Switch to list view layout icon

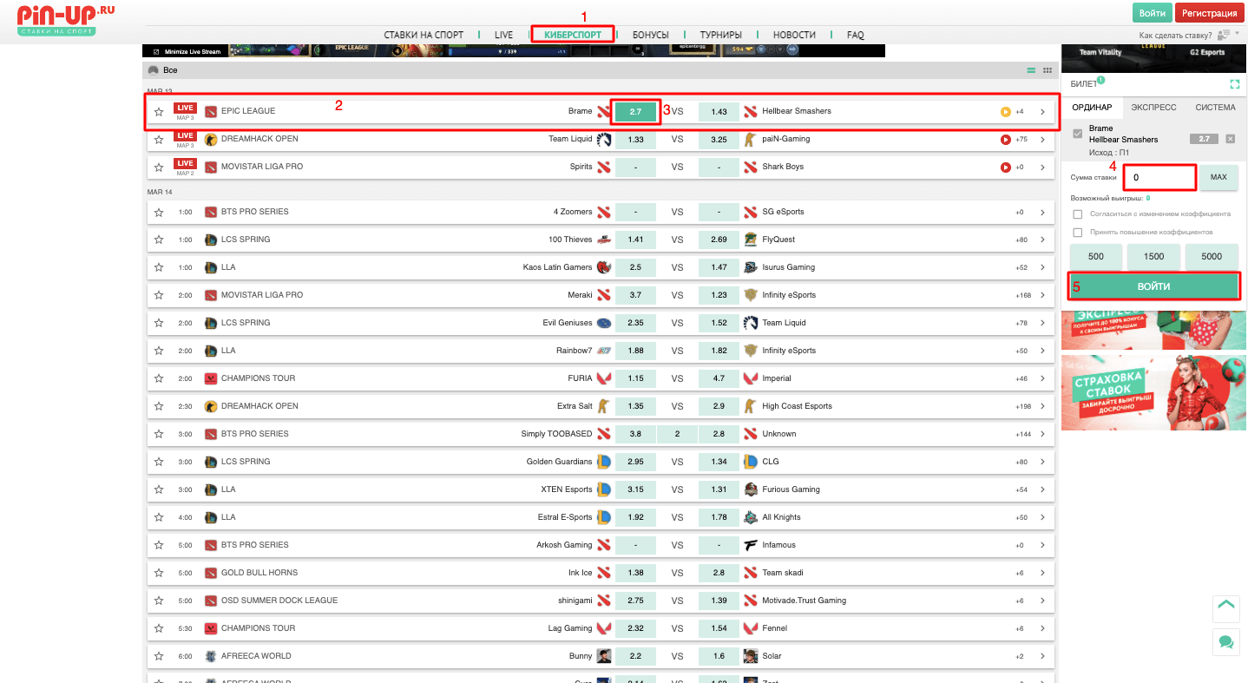click(x=1031, y=70)
